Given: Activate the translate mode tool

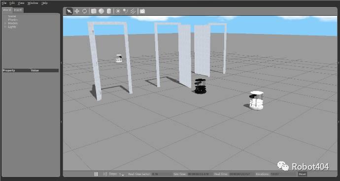Looking at the screenshot, I should point(77,11).
